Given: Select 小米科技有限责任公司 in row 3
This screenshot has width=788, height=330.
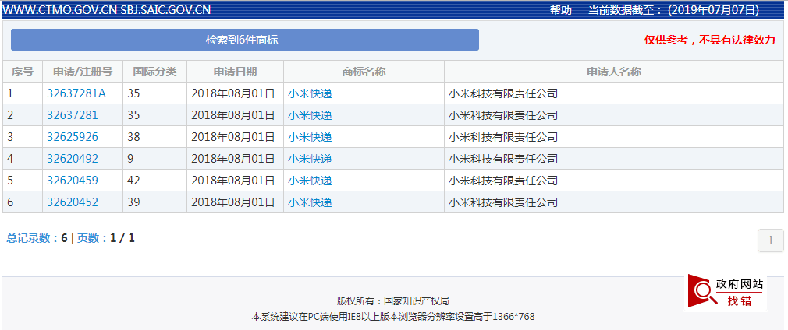Looking at the screenshot, I should tap(503, 137).
